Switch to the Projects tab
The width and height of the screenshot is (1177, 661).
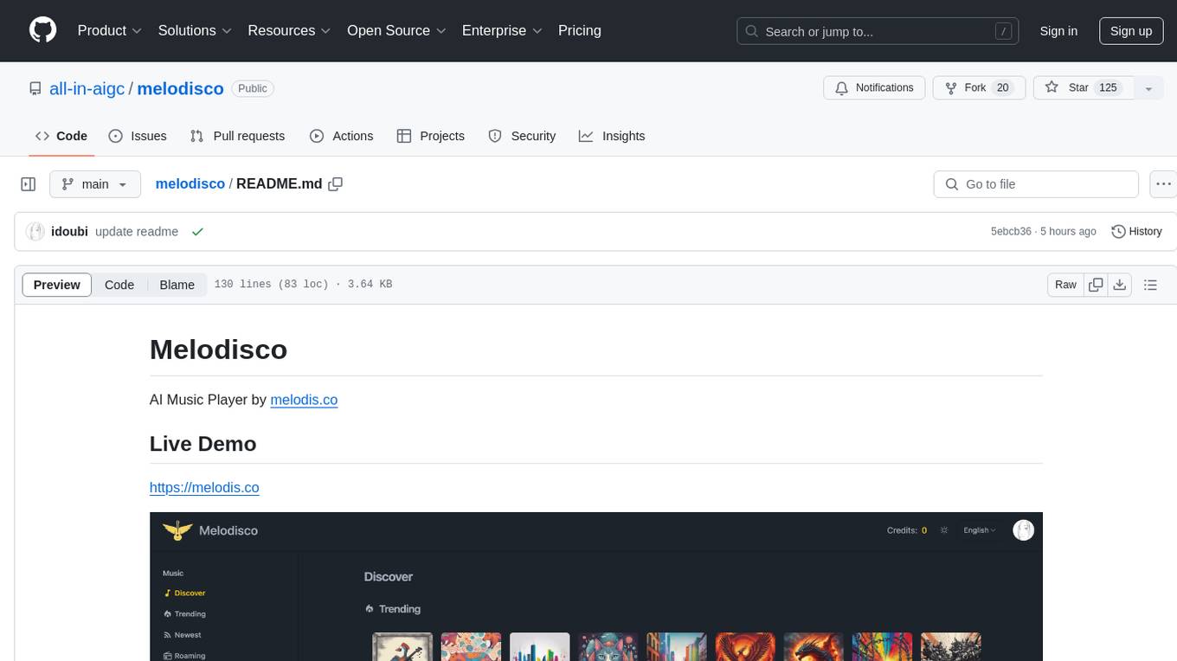431,136
